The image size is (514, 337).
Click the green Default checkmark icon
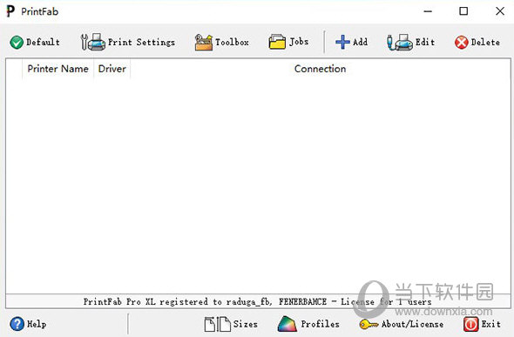coord(17,43)
